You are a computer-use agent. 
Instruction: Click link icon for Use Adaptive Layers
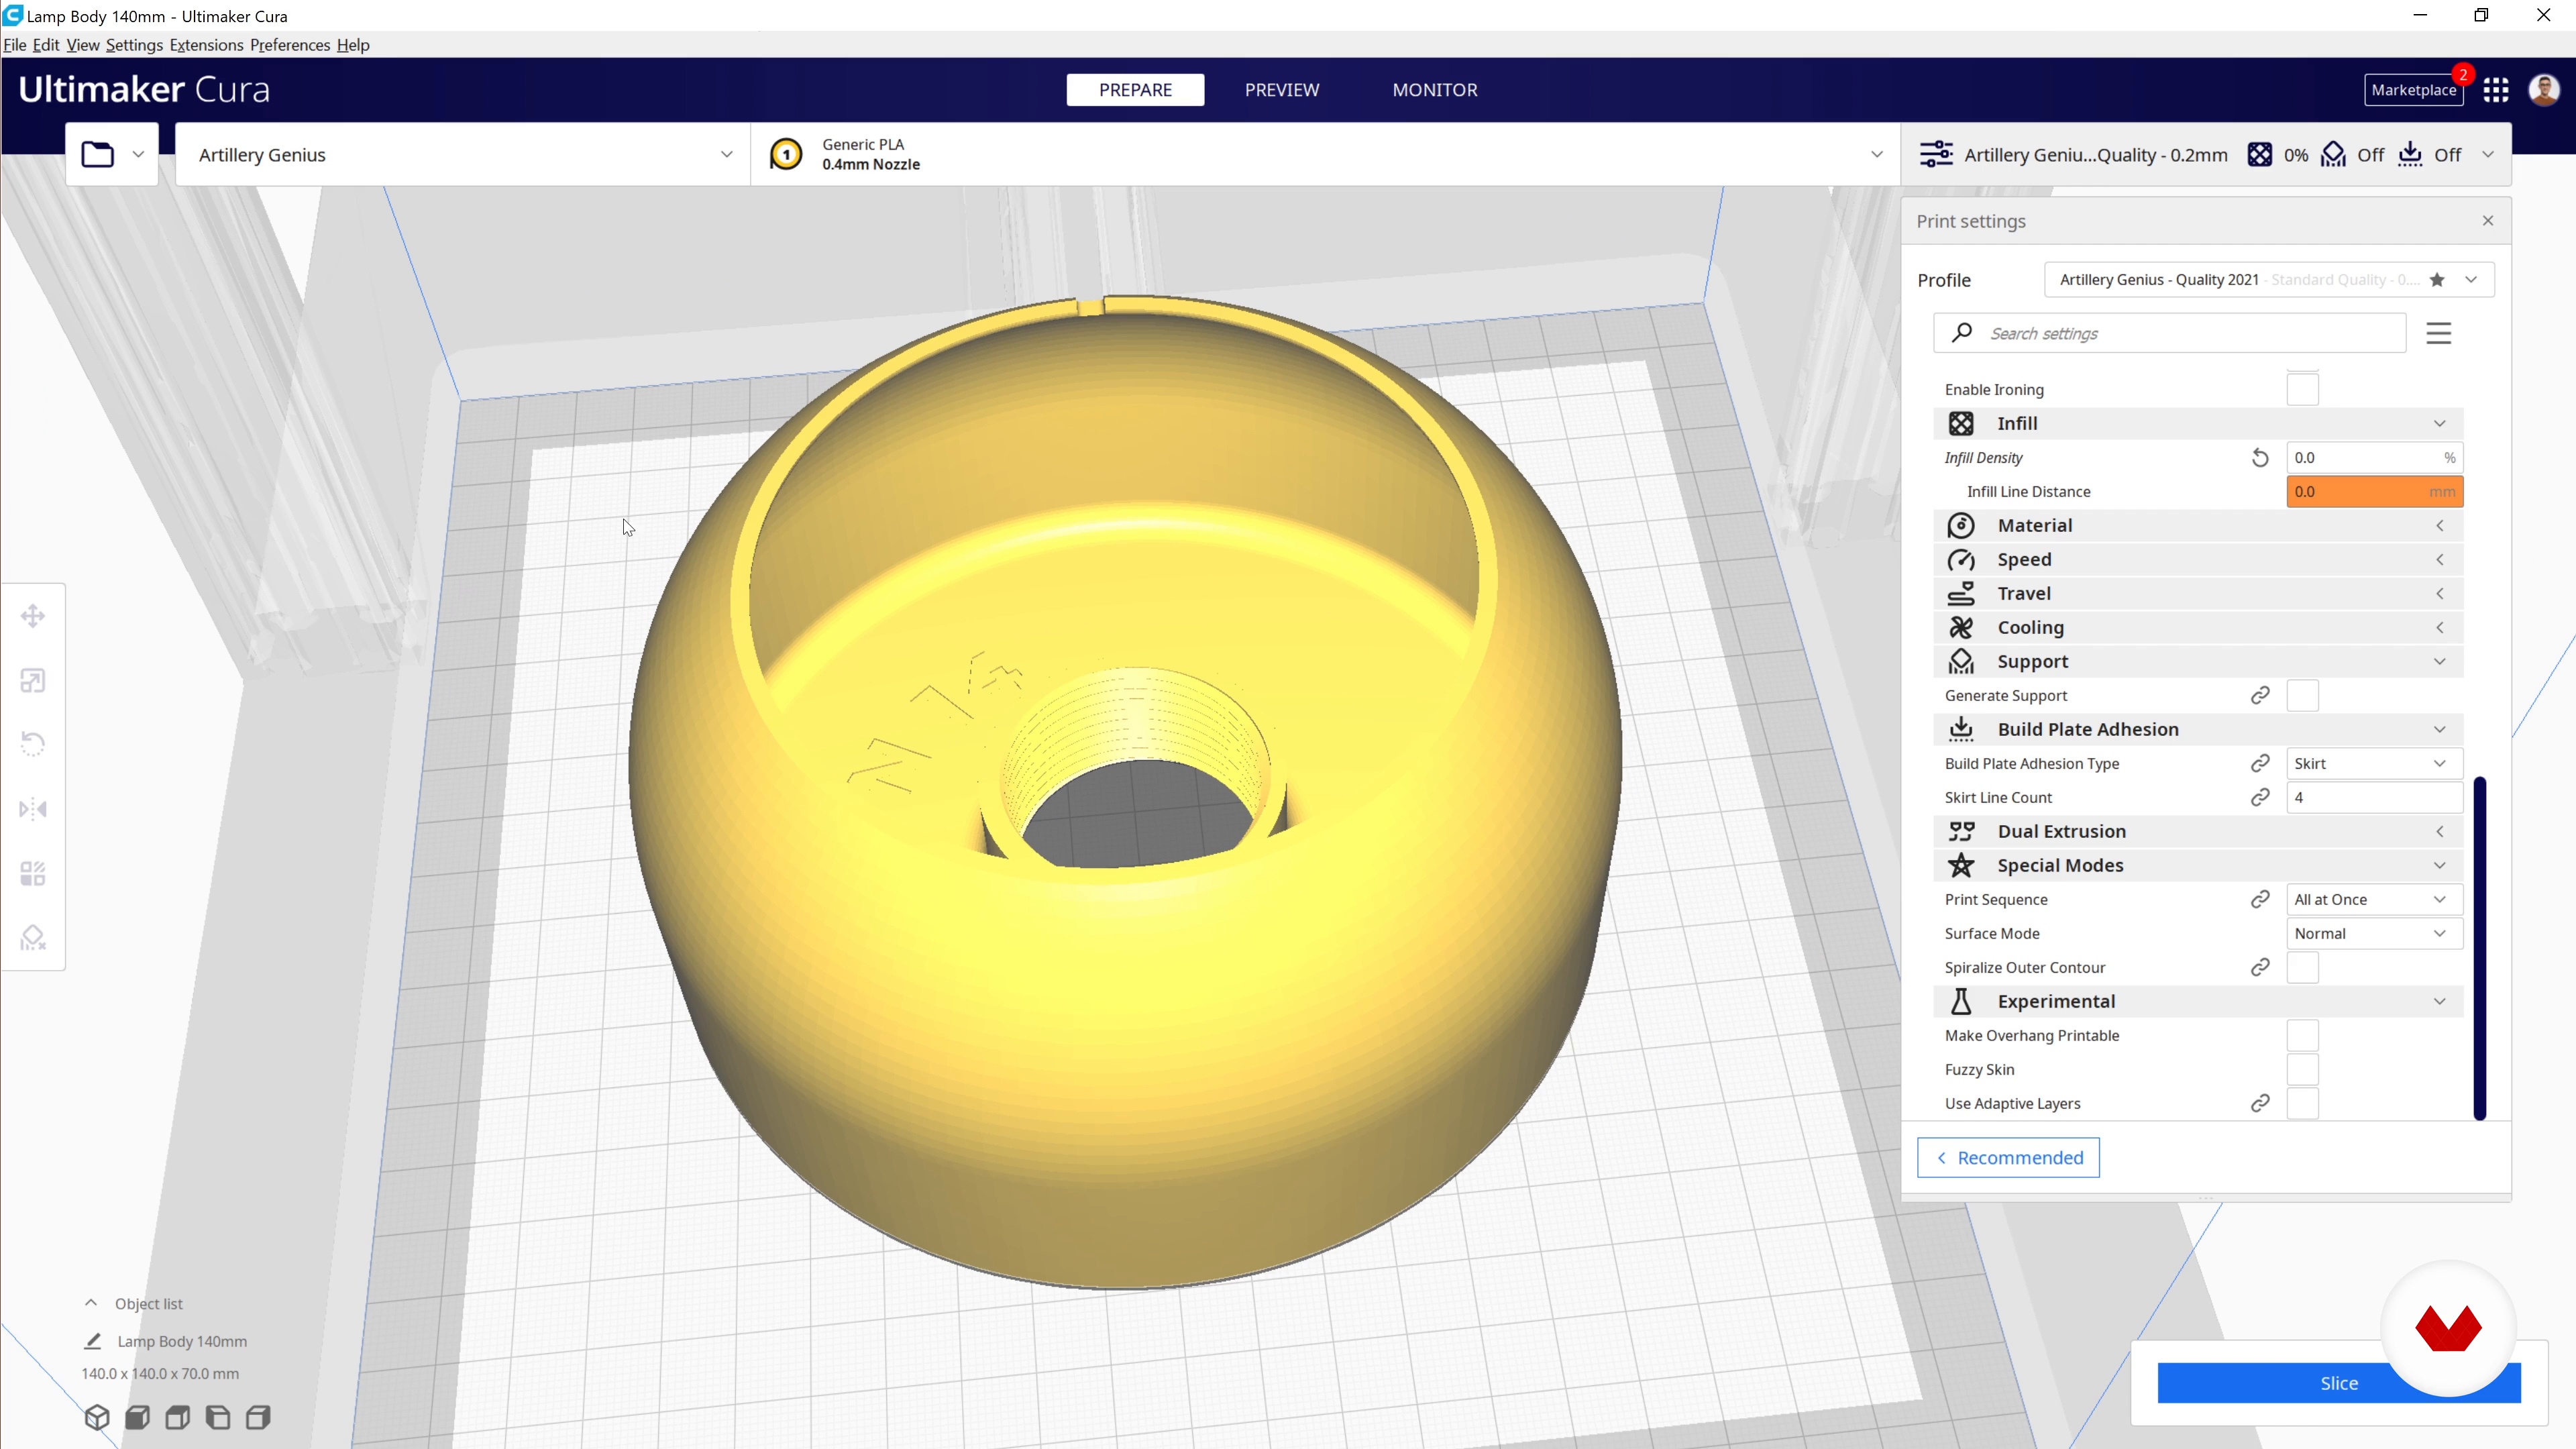(2260, 1104)
